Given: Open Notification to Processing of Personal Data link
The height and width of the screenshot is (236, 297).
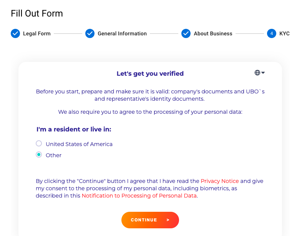Looking at the screenshot, I should [139, 196].
